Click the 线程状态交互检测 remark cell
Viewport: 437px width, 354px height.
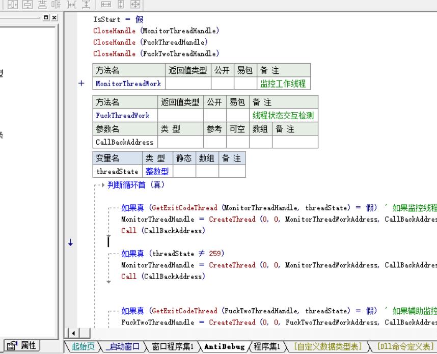pos(283,115)
